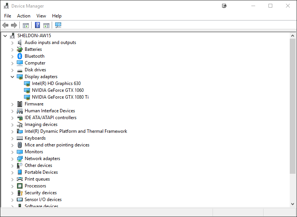Click the Security devices key icon

[20, 193]
